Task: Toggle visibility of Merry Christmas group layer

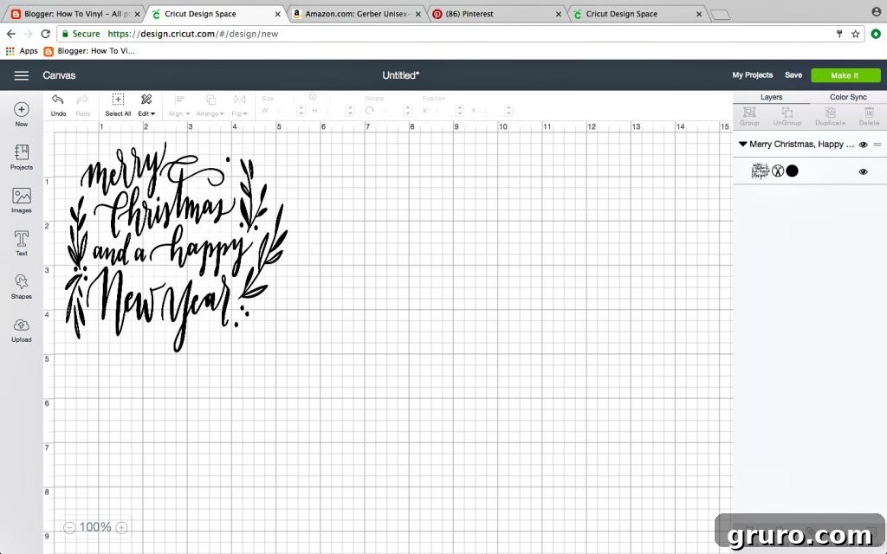Action: tap(864, 145)
